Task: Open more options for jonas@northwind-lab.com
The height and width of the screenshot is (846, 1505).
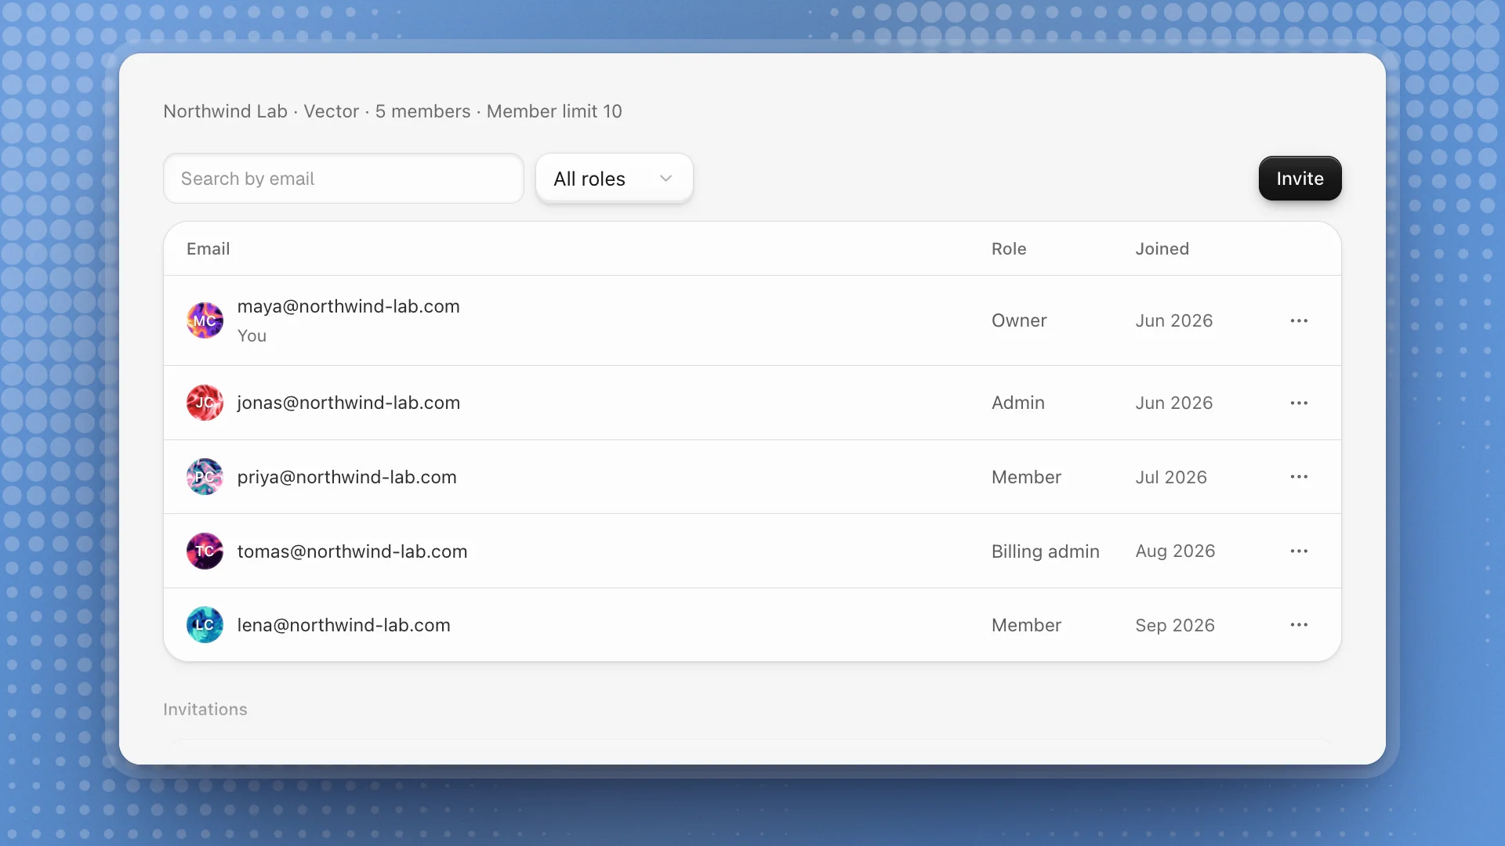Action: point(1299,403)
